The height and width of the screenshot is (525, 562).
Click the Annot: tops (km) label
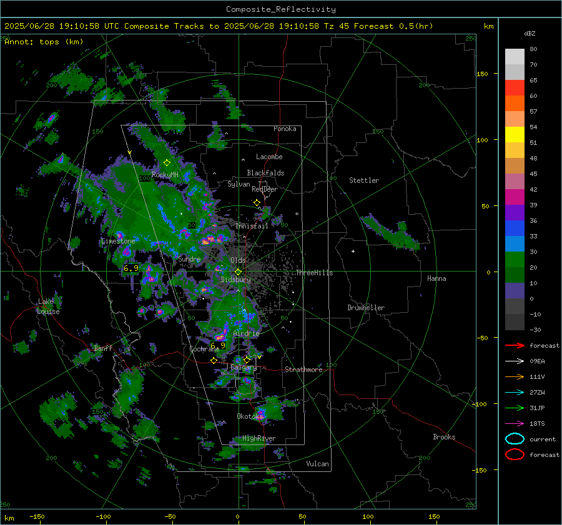[44, 42]
